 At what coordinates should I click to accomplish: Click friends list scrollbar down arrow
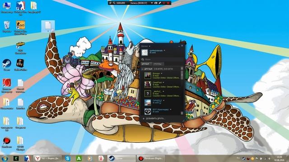[182, 113]
